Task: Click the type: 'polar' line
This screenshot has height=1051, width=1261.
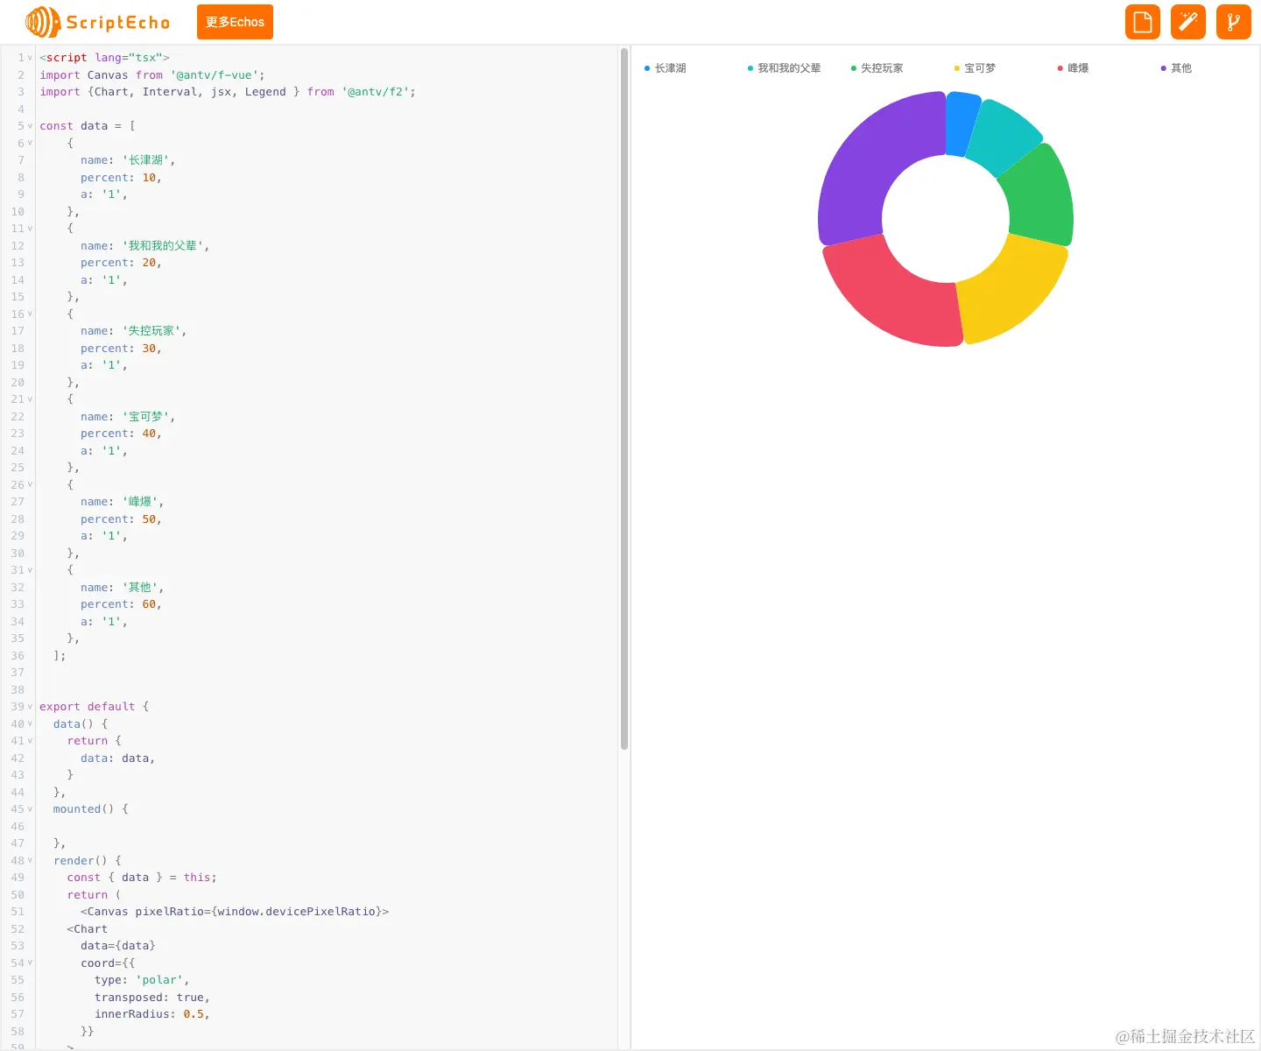Action: click(x=142, y=980)
